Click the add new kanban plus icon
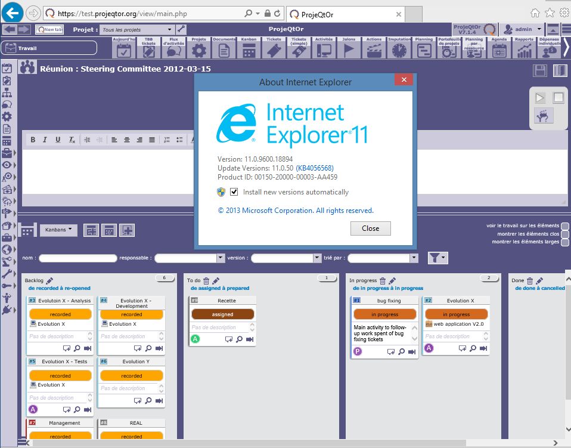Screen dimensions: 571x448 tap(127, 230)
